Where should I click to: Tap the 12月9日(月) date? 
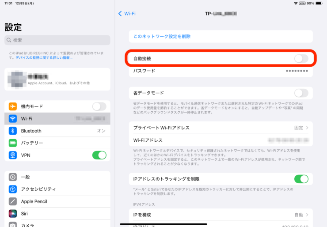[24, 4]
